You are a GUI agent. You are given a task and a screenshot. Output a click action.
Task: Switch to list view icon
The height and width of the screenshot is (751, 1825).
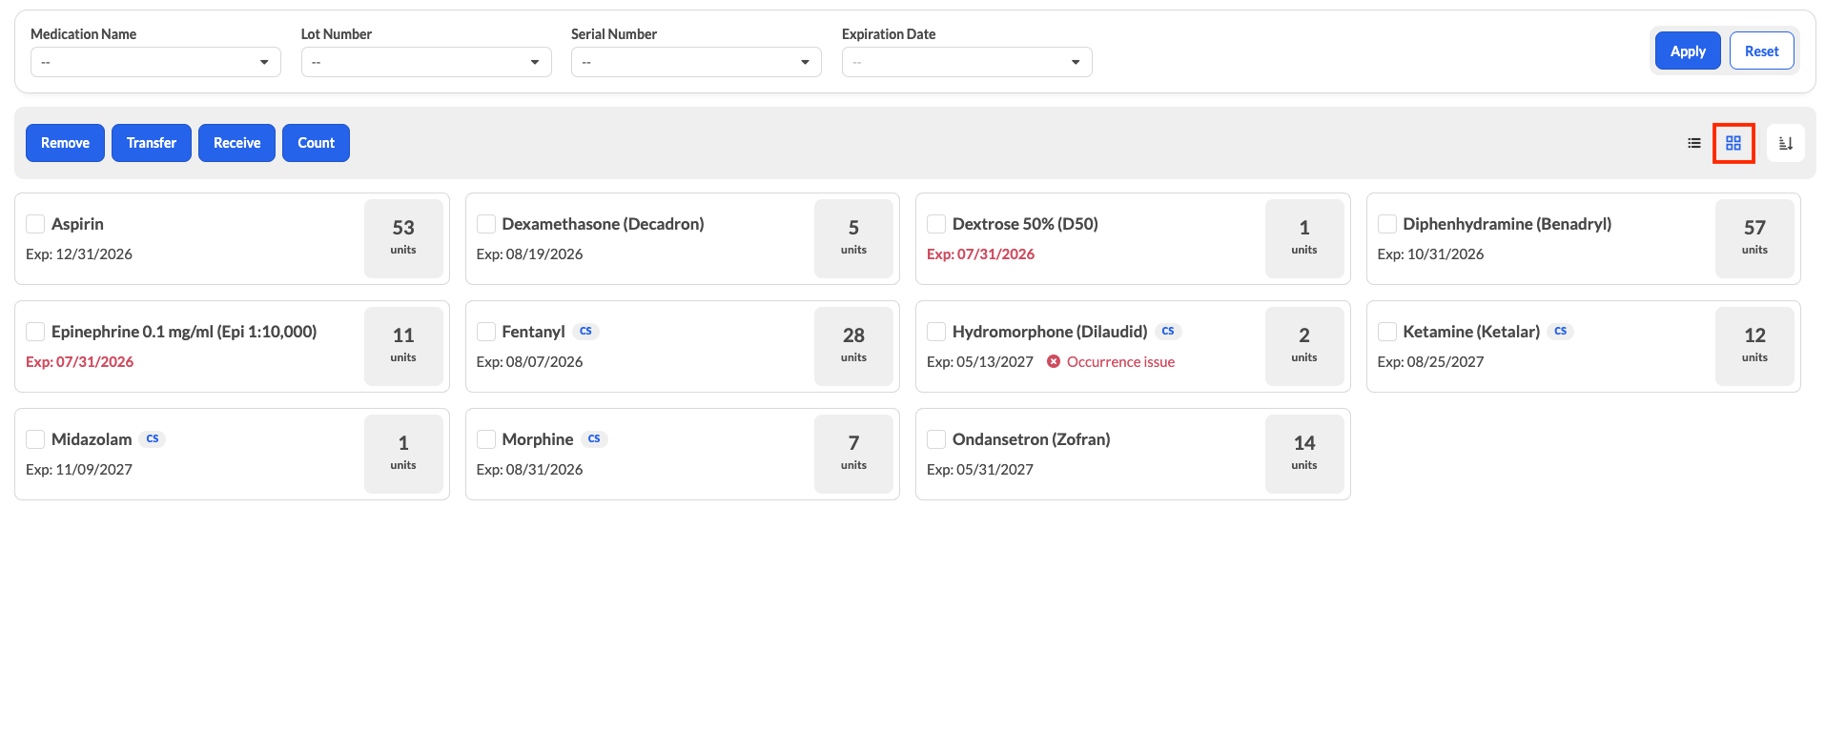pos(1693,143)
